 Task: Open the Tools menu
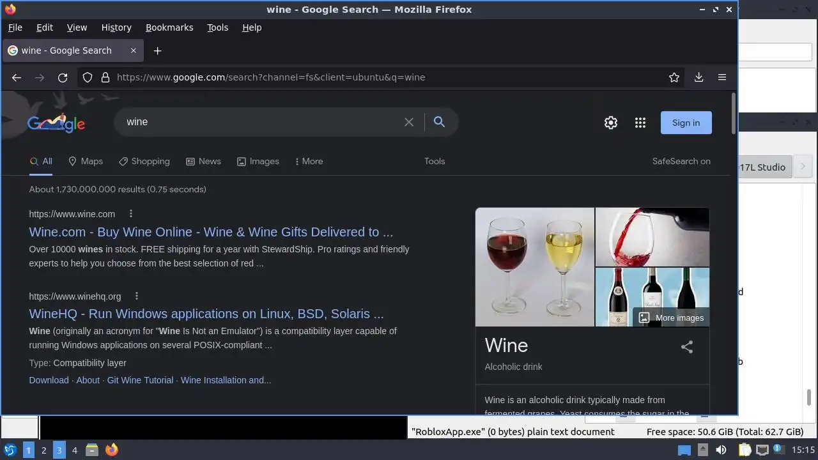pyautogui.click(x=217, y=27)
